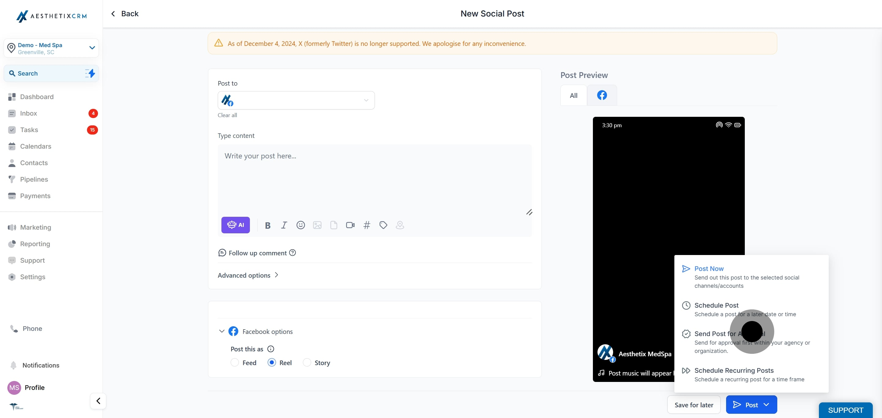Click the AI content generator button
This screenshot has width=882, height=418.
click(x=235, y=225)
